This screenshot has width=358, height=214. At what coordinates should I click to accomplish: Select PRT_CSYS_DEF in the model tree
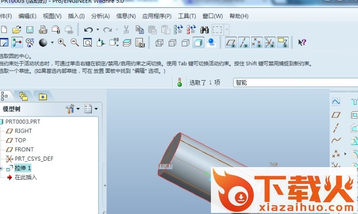tap(34, 159)
